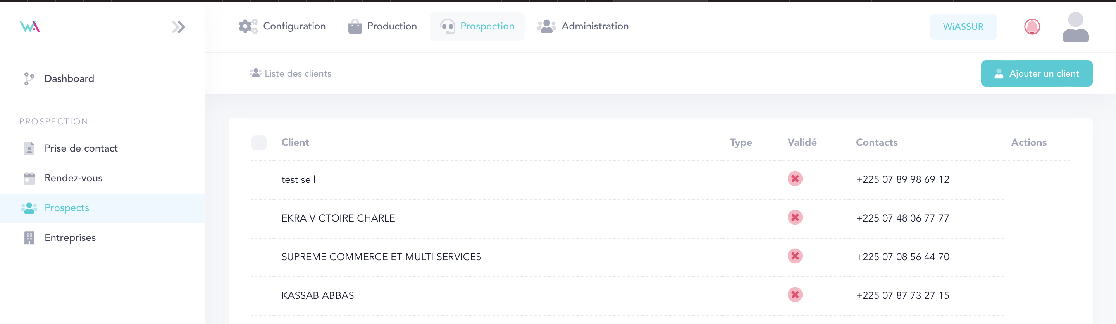The image size is (1116, 324).
Task: Collapse the sidebar with double-chevron arrow
Action: 178,27
